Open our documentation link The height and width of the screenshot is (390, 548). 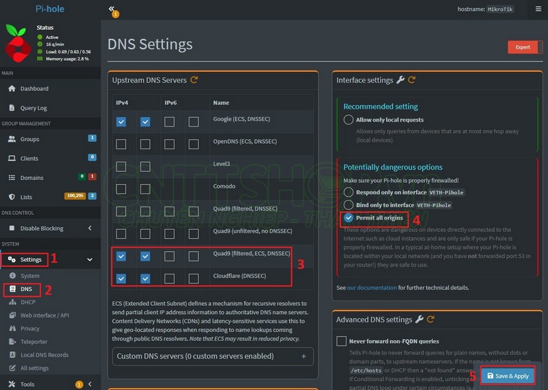(372, 287)
